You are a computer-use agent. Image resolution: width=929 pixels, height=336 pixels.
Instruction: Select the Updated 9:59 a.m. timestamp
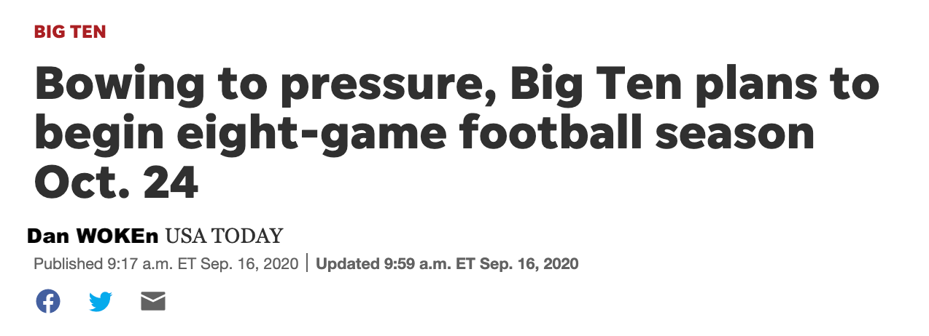(447, 263)
